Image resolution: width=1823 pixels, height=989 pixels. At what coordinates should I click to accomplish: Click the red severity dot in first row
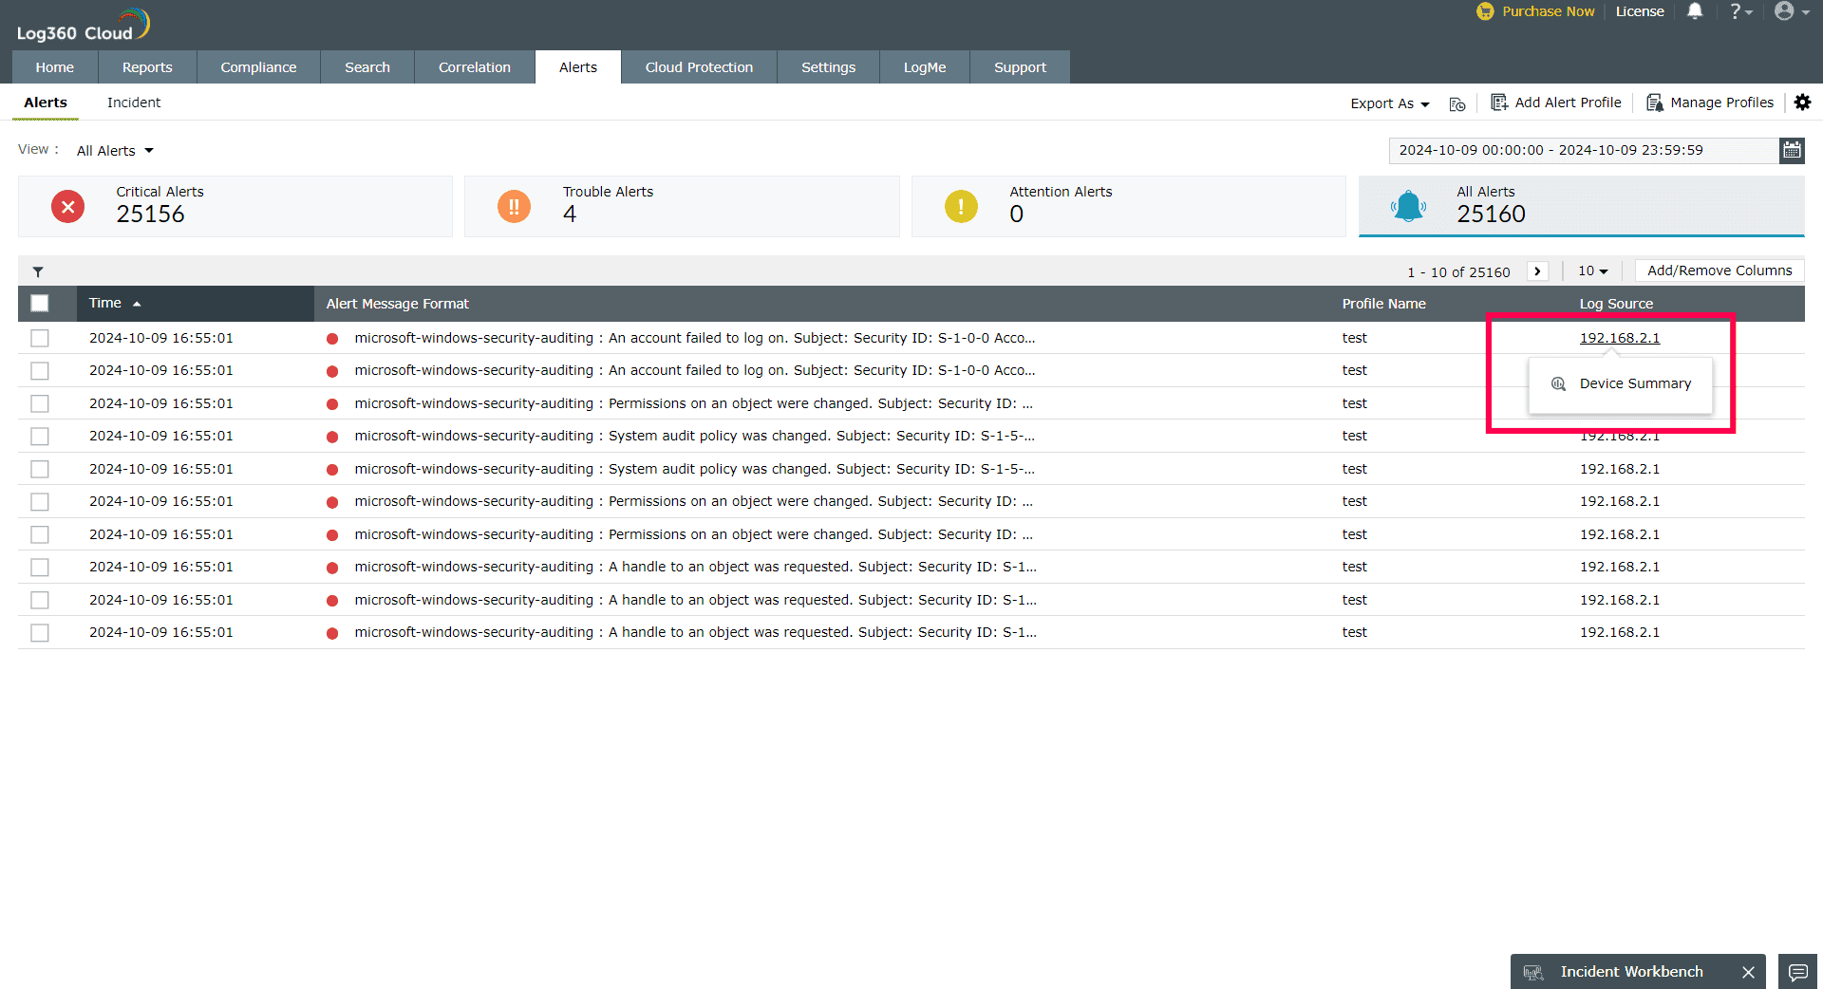click(332, 339)
